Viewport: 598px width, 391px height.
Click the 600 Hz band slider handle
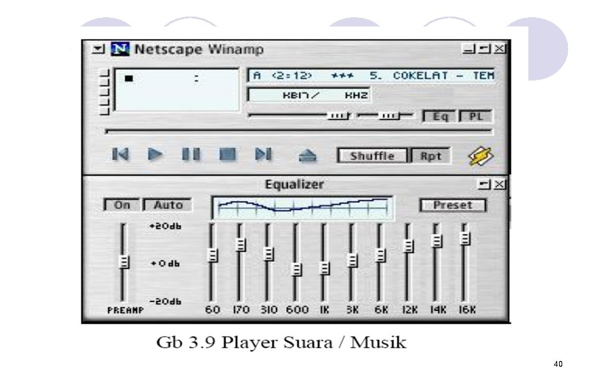(296, 269)
